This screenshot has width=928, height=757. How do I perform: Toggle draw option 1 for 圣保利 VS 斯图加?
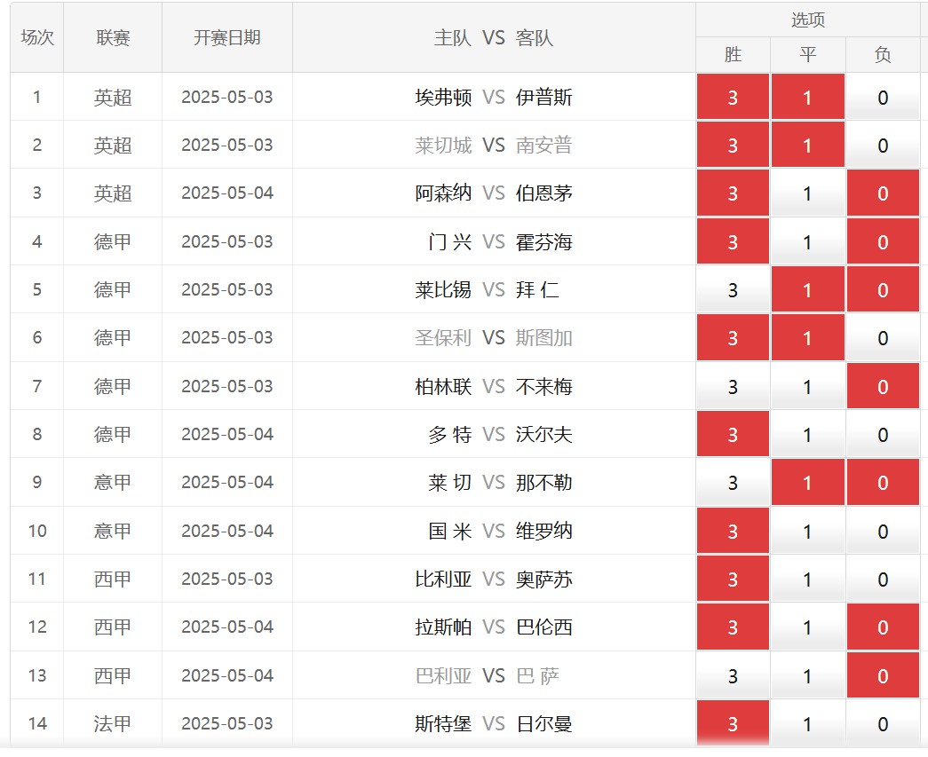[808, 338]
